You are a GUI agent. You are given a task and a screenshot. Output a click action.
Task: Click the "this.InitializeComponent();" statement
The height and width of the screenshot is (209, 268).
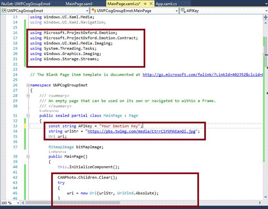[89, 167]
